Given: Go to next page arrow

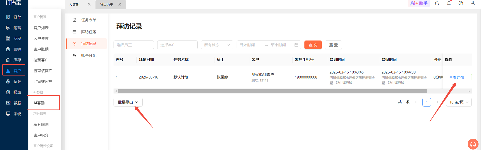Looking at the screenshot, I should click(437, 102).
